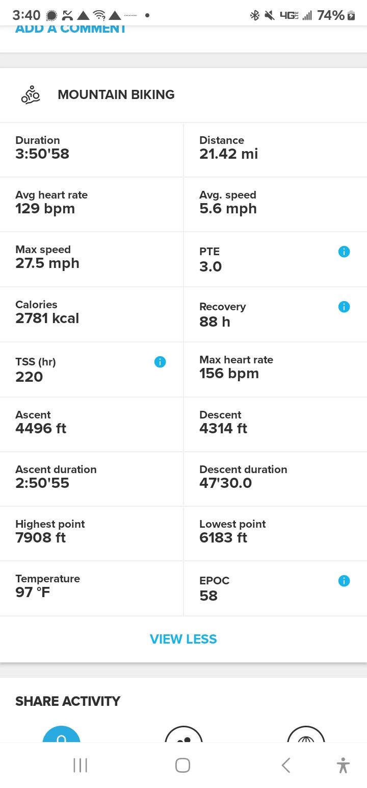Tap the Avg heart rate value
Viewport: 367px width, 788px height.
[x=45, y=209]
